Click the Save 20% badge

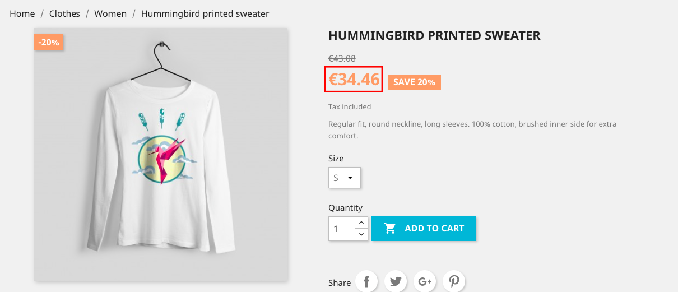click(x=414, y=82)
